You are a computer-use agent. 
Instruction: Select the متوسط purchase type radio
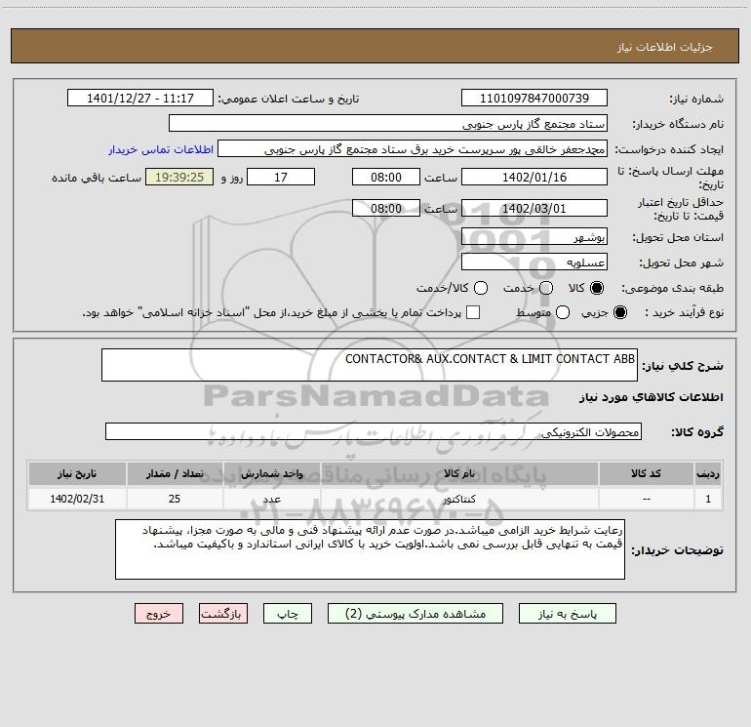coord(563,312)
